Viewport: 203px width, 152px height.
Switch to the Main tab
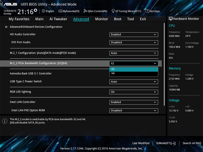click(x=39, y=19)
